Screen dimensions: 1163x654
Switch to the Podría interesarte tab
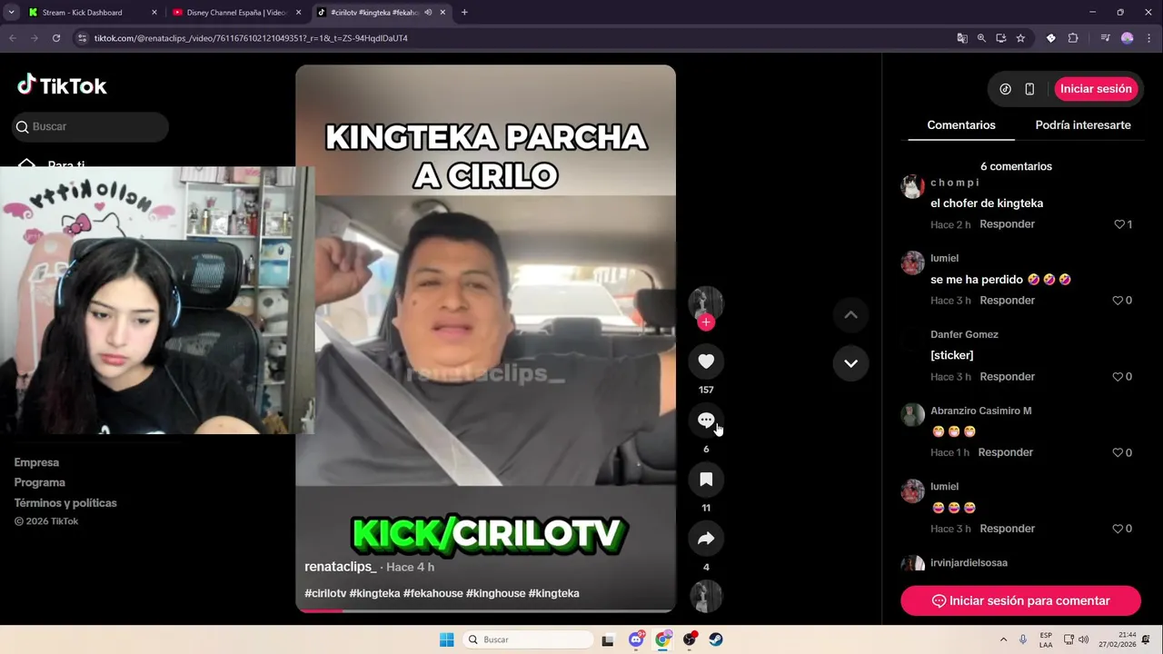click(1083, 125)
